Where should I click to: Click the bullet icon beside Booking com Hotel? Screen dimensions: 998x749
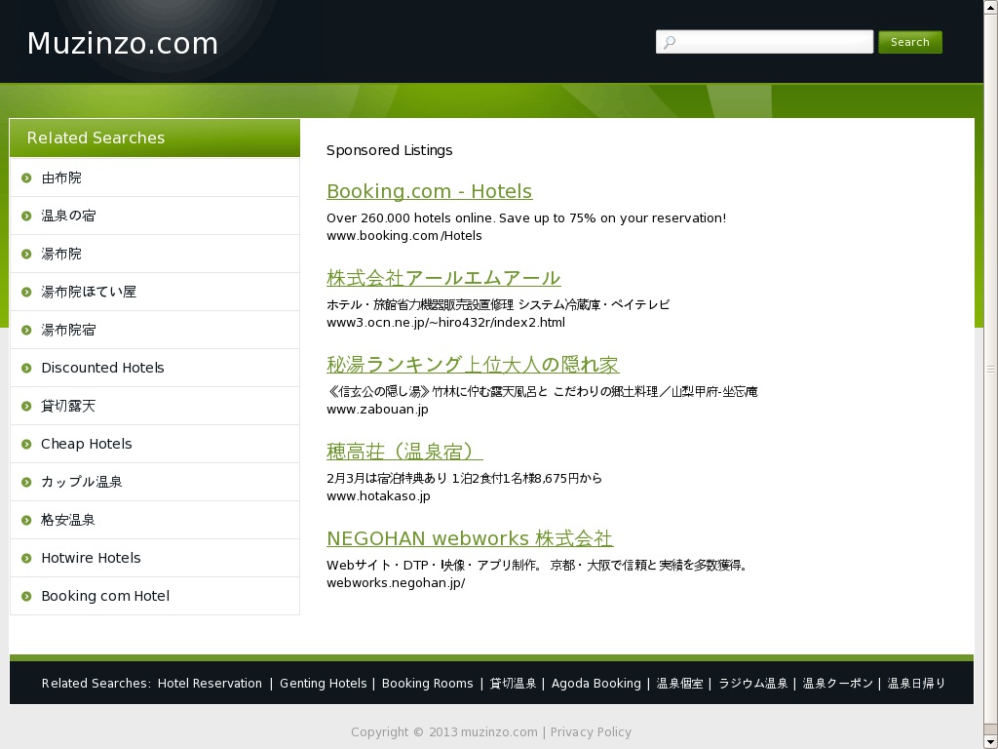(x=26, y=596)
